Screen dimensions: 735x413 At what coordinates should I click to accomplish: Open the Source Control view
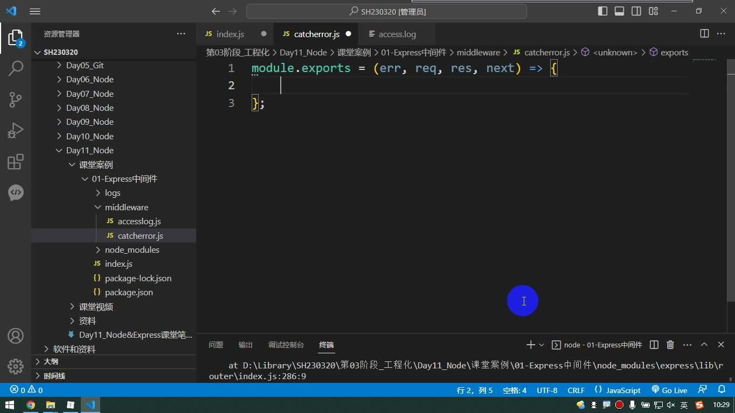pyautogui.click(x=16, y=99)
